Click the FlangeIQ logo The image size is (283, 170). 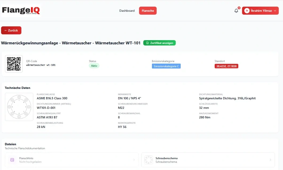(21, 10)
